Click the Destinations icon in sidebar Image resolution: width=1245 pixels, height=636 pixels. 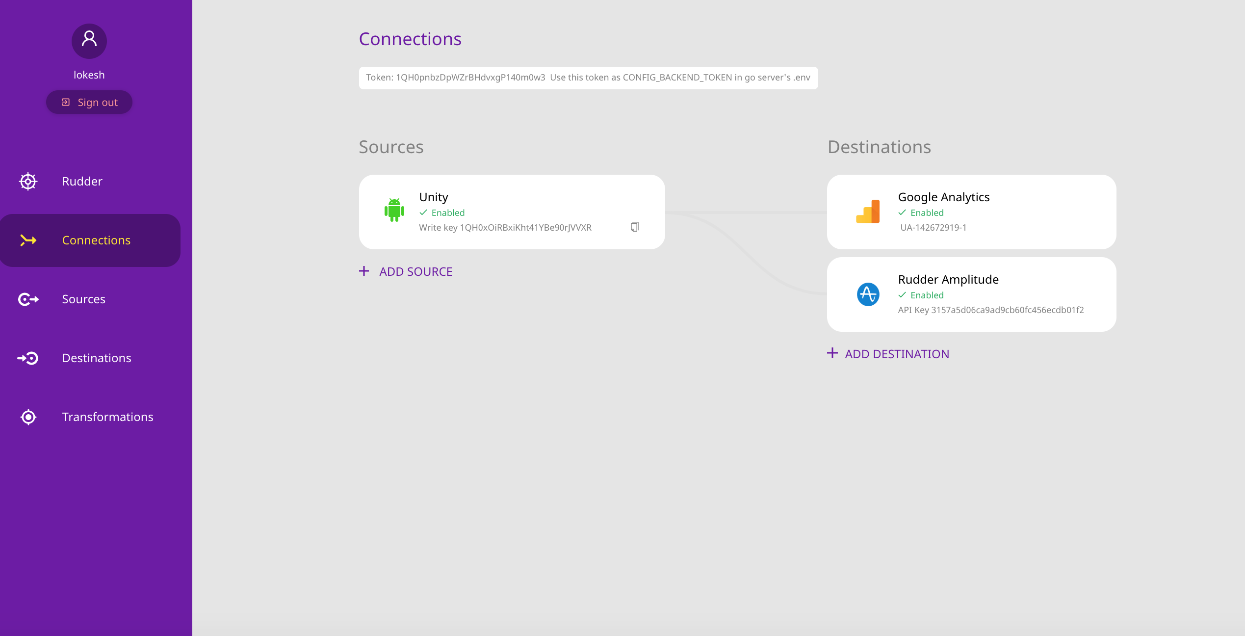click(x=28, y=358)
